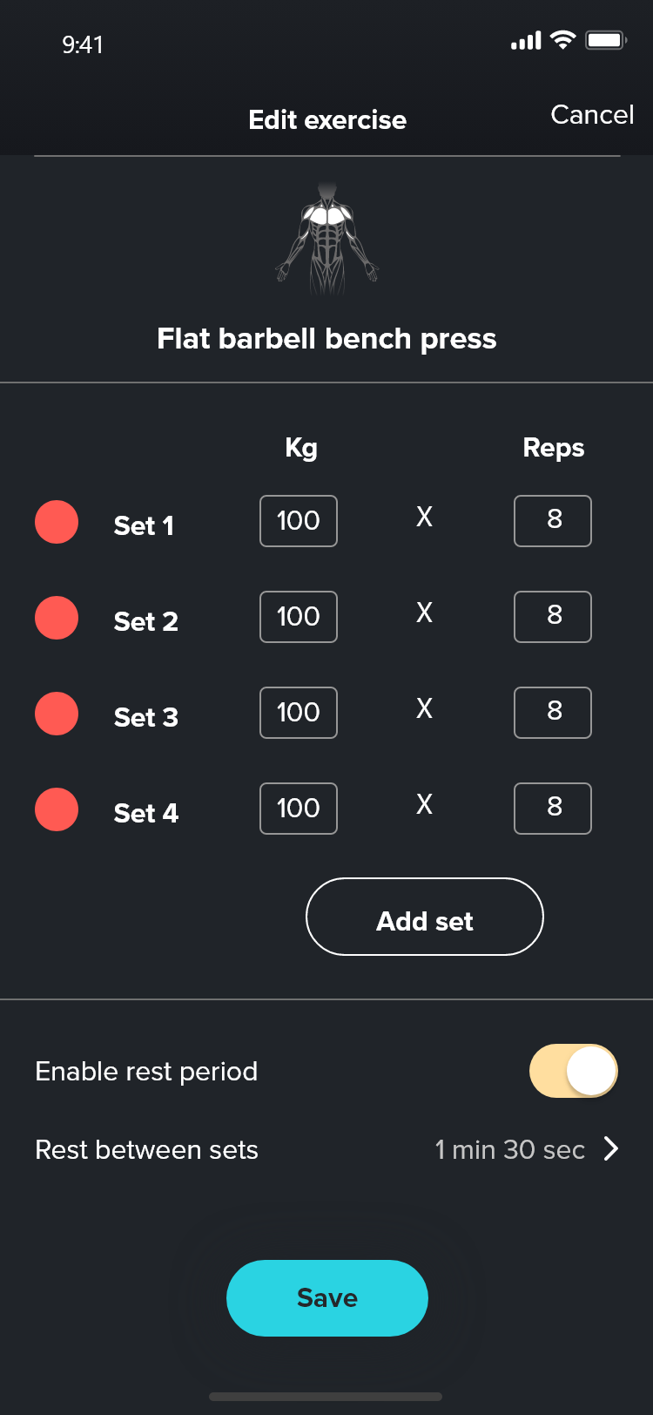
Task: Edit the Kg field for Set 1
Action: 299,521
